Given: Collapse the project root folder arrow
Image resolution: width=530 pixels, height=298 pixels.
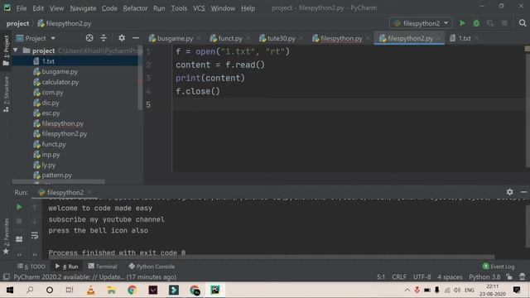Looking at the screenshot, I should pos(16,50).
